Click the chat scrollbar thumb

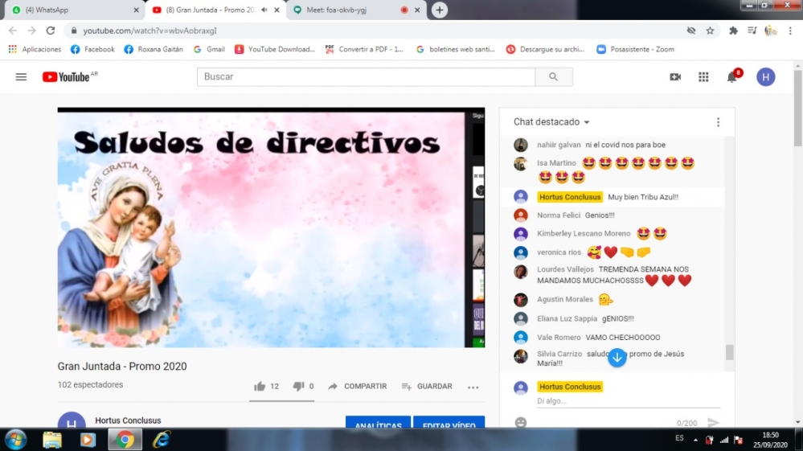[730, 352]
